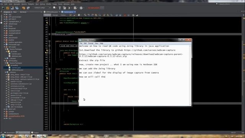Open NetBeans Window menu
Image resolution: width=245 pixels, height=138 pixels.
[x=67, y=4]
